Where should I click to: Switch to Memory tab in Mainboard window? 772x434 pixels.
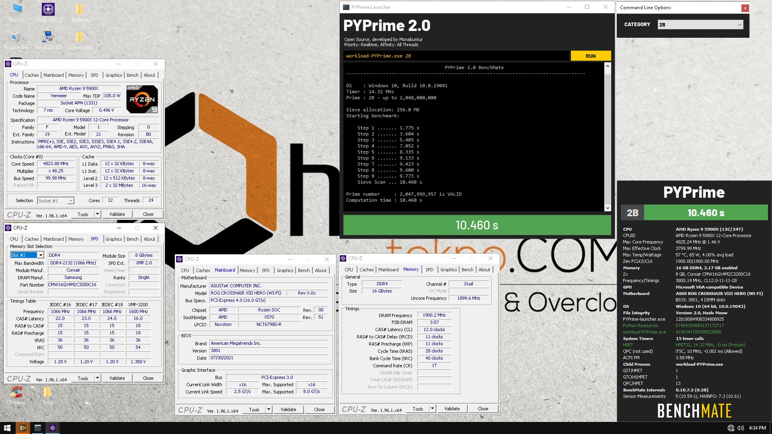point(247,270)
